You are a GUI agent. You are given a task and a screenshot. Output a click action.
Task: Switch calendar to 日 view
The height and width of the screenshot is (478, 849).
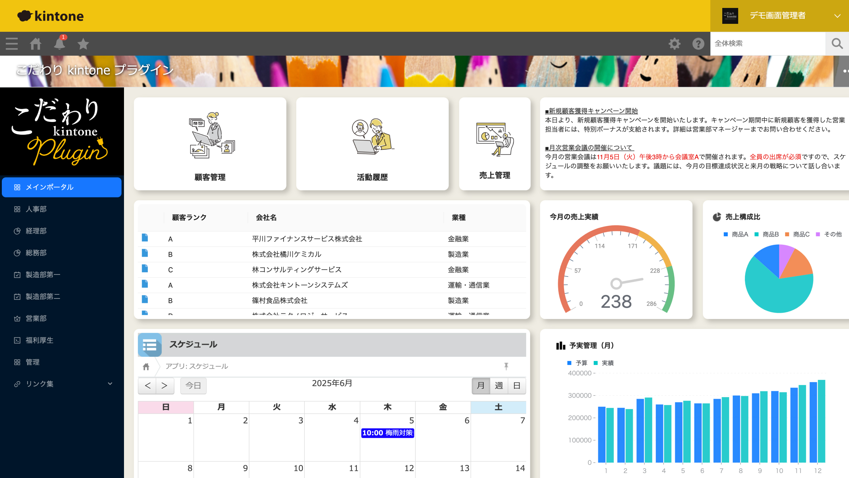[517, 386]
